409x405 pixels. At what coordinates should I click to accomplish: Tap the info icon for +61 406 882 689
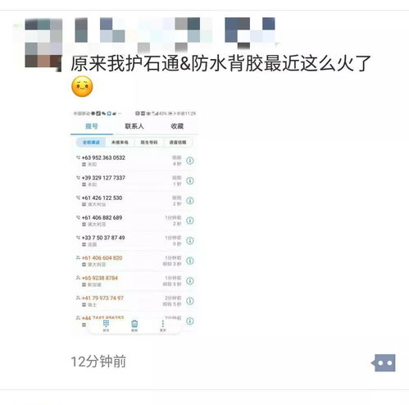click(x=190, y=221)
